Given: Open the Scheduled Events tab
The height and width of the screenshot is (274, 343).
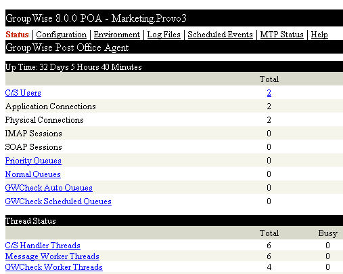Looking at the screenshot, I should pos(220,35).
